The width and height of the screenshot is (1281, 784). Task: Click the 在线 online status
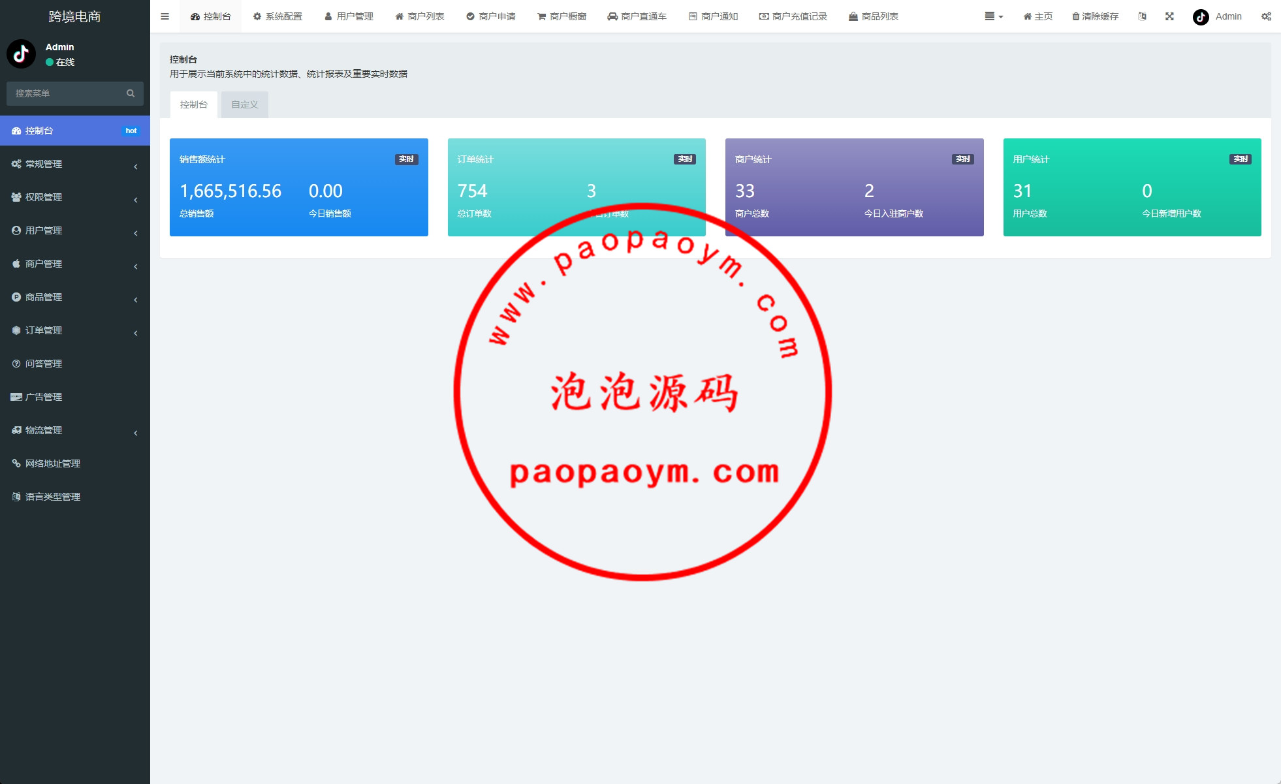tap(60, 62)
